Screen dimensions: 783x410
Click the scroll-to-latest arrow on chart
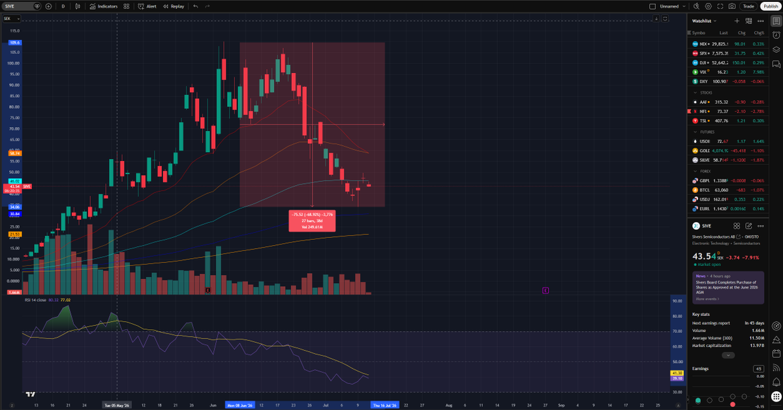pos(656,18)
